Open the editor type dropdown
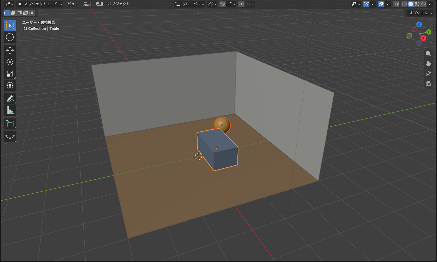Image resolution: width=437 pixels, height=262 pixels. pyautogui.click(x=9, y=4)
